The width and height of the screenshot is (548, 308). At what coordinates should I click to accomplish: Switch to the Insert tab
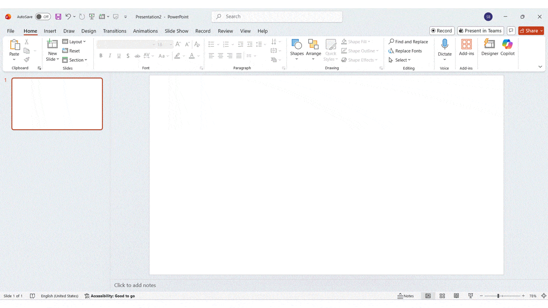50,31
